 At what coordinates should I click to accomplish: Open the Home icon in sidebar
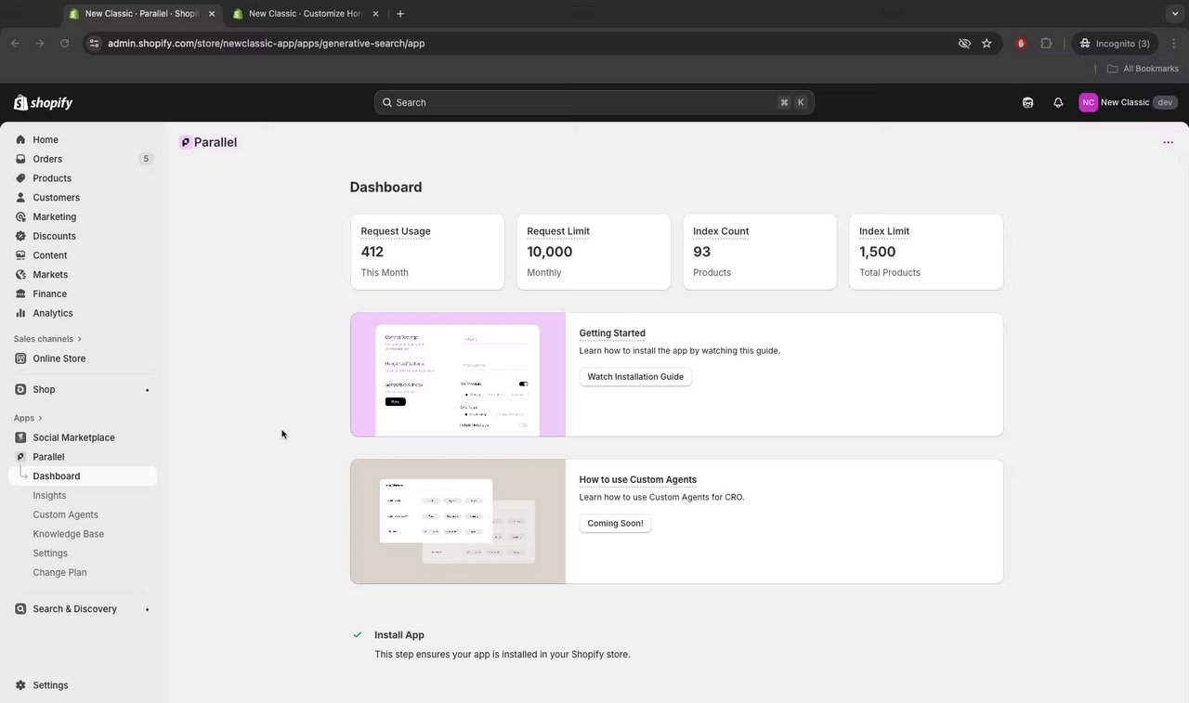coord(20,139)
